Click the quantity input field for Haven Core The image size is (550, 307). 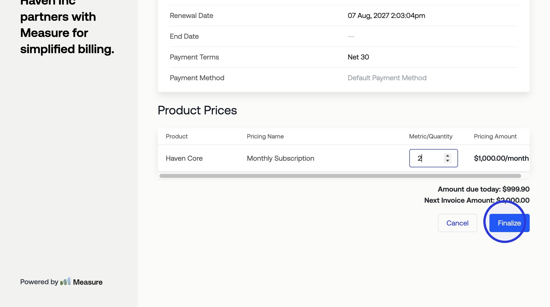433,158
